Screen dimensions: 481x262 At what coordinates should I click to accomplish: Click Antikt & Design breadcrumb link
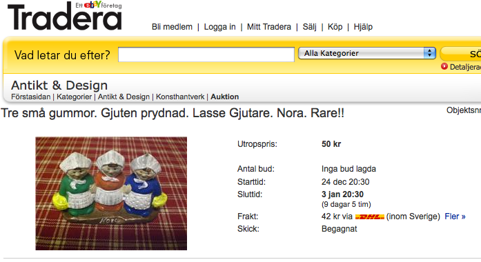(x=124, y=97)
